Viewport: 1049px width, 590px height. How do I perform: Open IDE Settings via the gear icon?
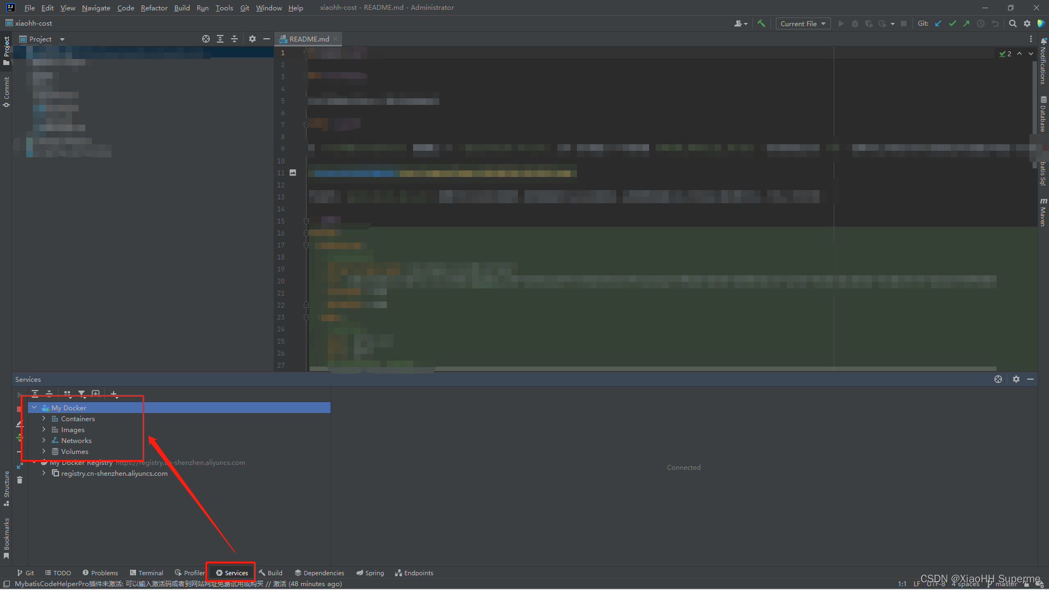1027,23
